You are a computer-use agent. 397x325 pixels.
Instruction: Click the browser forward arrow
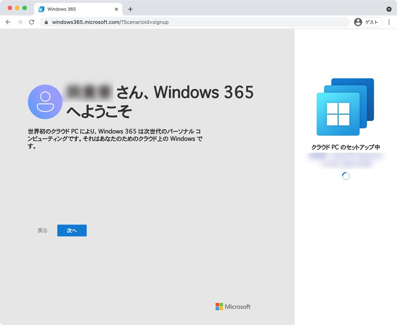pos(20,22)
